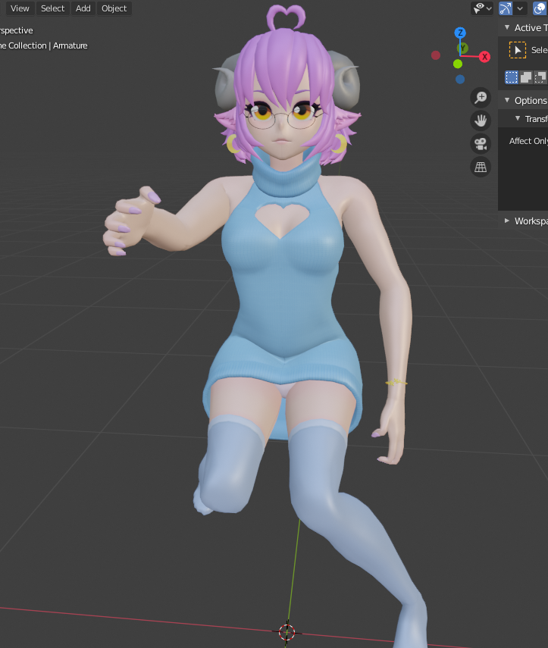Screen dimensions: 548x648
Task: Choose the Set new selection mode
Action: tap(512, 77)
